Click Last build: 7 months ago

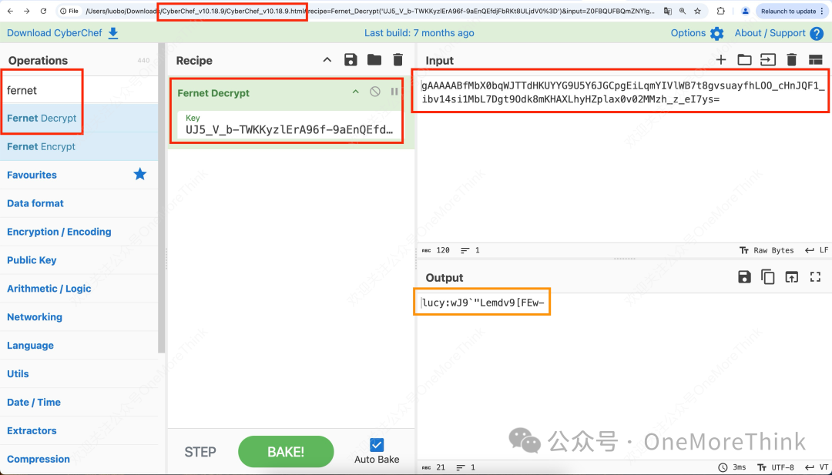click(x=419, y=33)
